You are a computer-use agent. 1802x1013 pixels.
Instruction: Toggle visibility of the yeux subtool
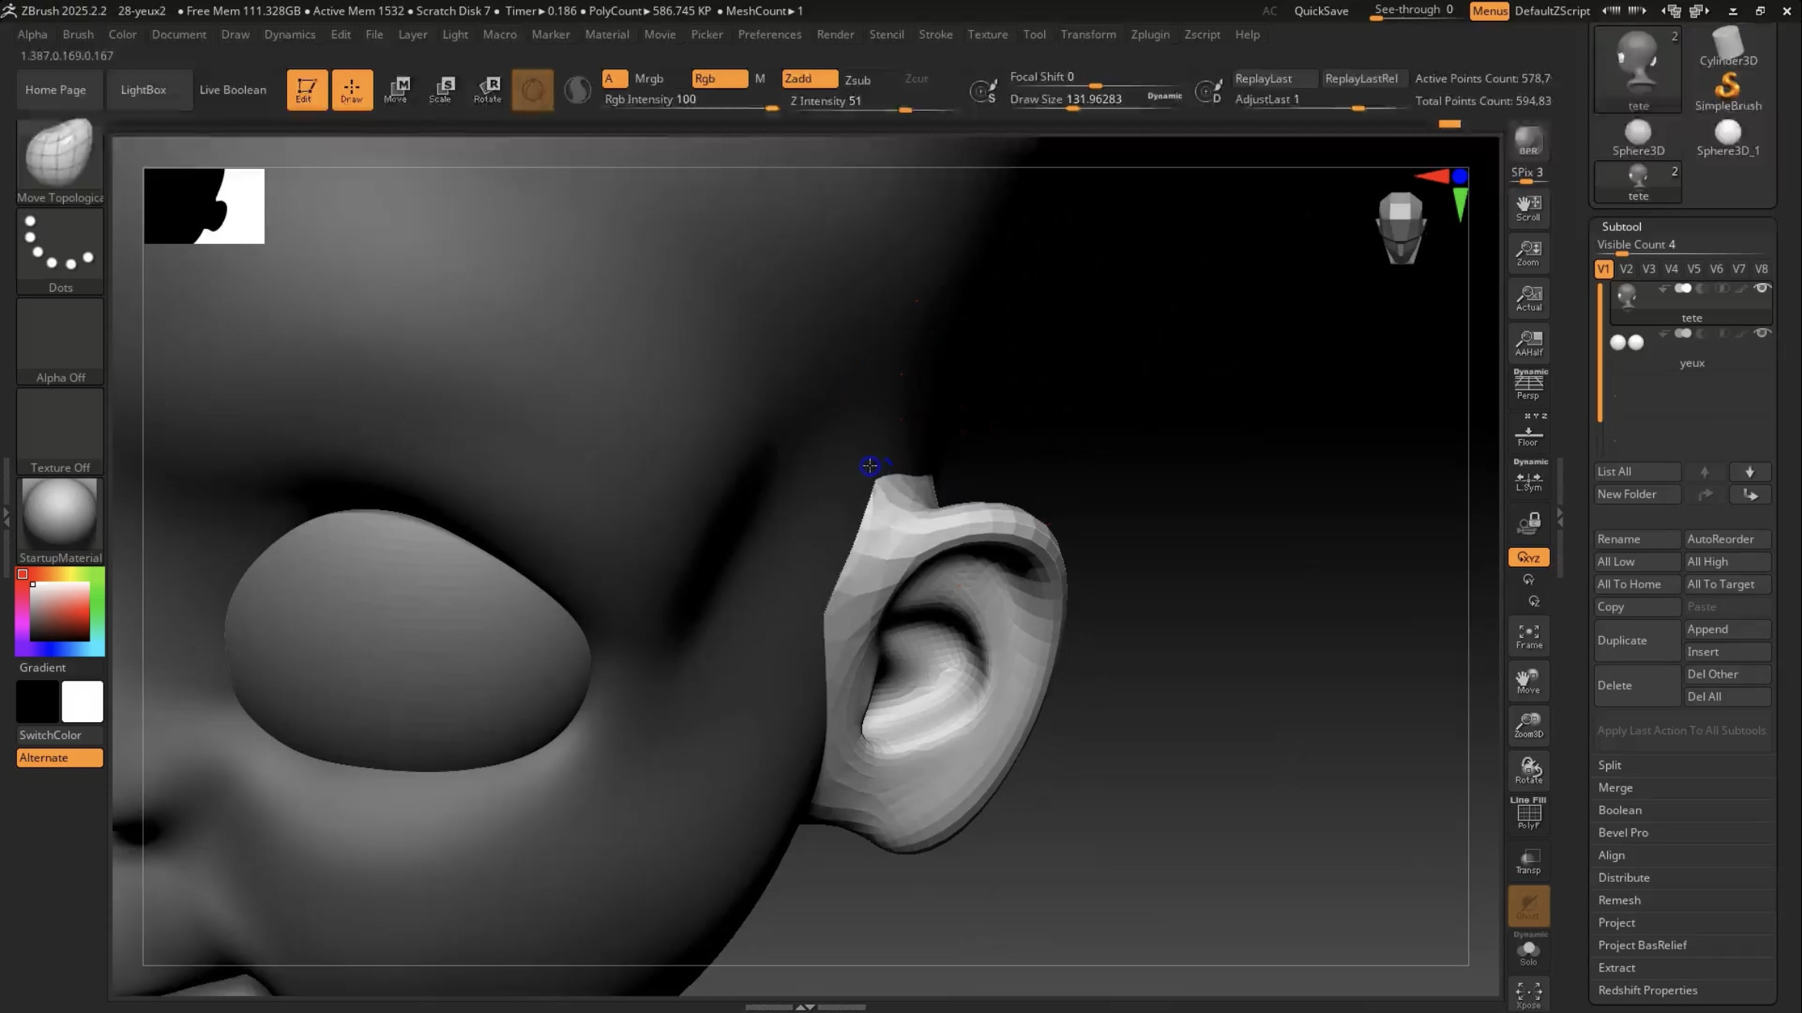coord(1761,333)
